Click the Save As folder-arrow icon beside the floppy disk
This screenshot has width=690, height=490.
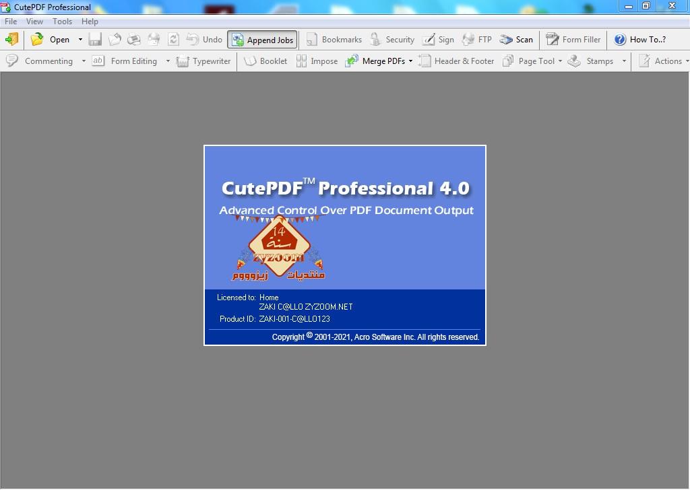coord(115,40)
